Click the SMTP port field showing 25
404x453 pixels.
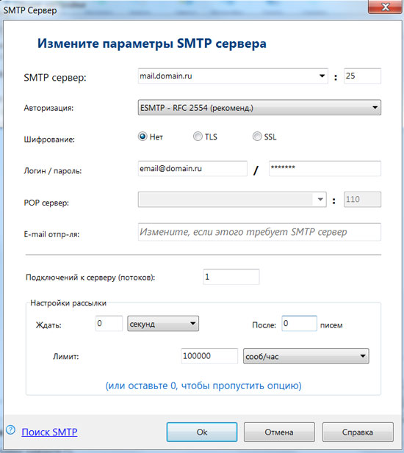[x=362, y=76]
